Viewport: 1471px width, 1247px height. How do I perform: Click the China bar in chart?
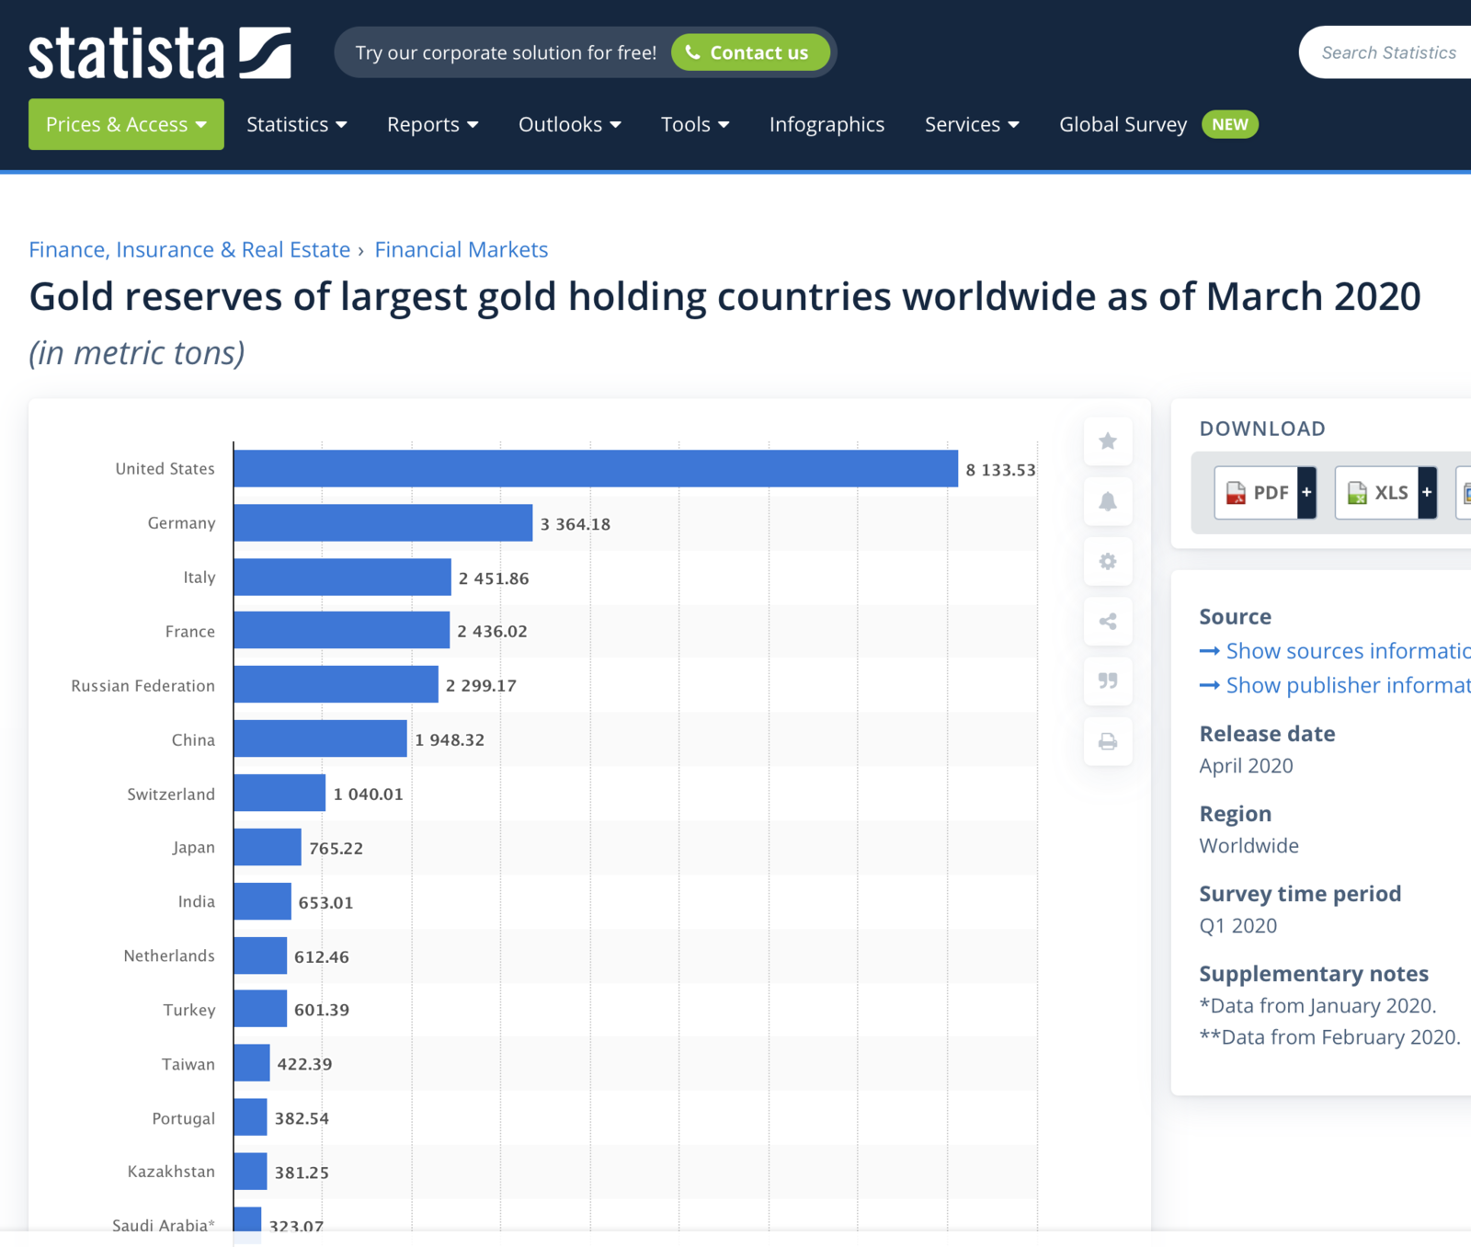321,738
